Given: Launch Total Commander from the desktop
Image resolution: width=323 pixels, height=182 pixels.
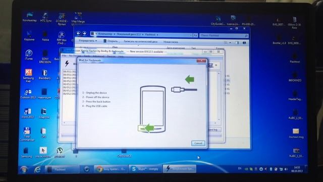Looking at the screenshot, I should [27, 134].
